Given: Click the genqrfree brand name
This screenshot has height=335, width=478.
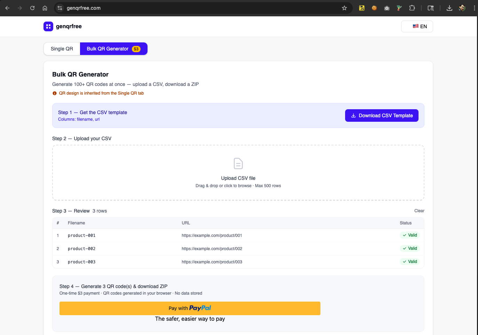Looking at the screenshot, I should point(69,26).
